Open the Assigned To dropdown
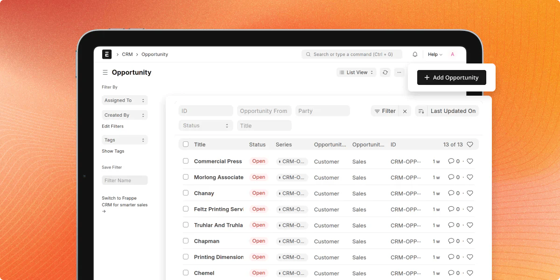The height and width of the screenshot is (280, 560). [x=125, y=100]
